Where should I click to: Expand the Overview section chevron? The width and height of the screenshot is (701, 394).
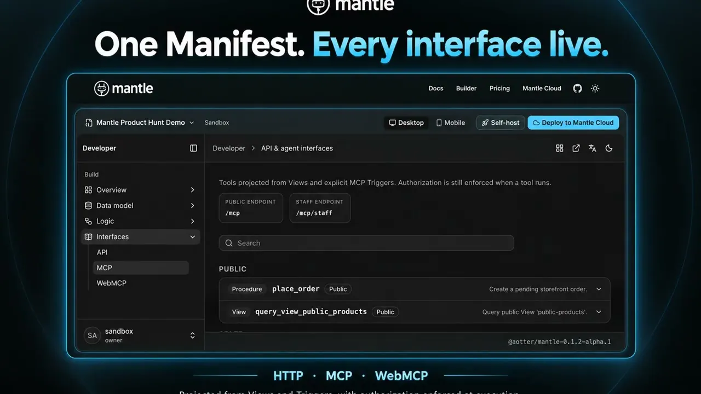[192, 190]
